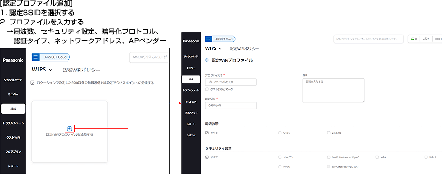Open システム in profile form screen sidebar
This screenshot has height=174, width=443.
click(x=191, y=135)
